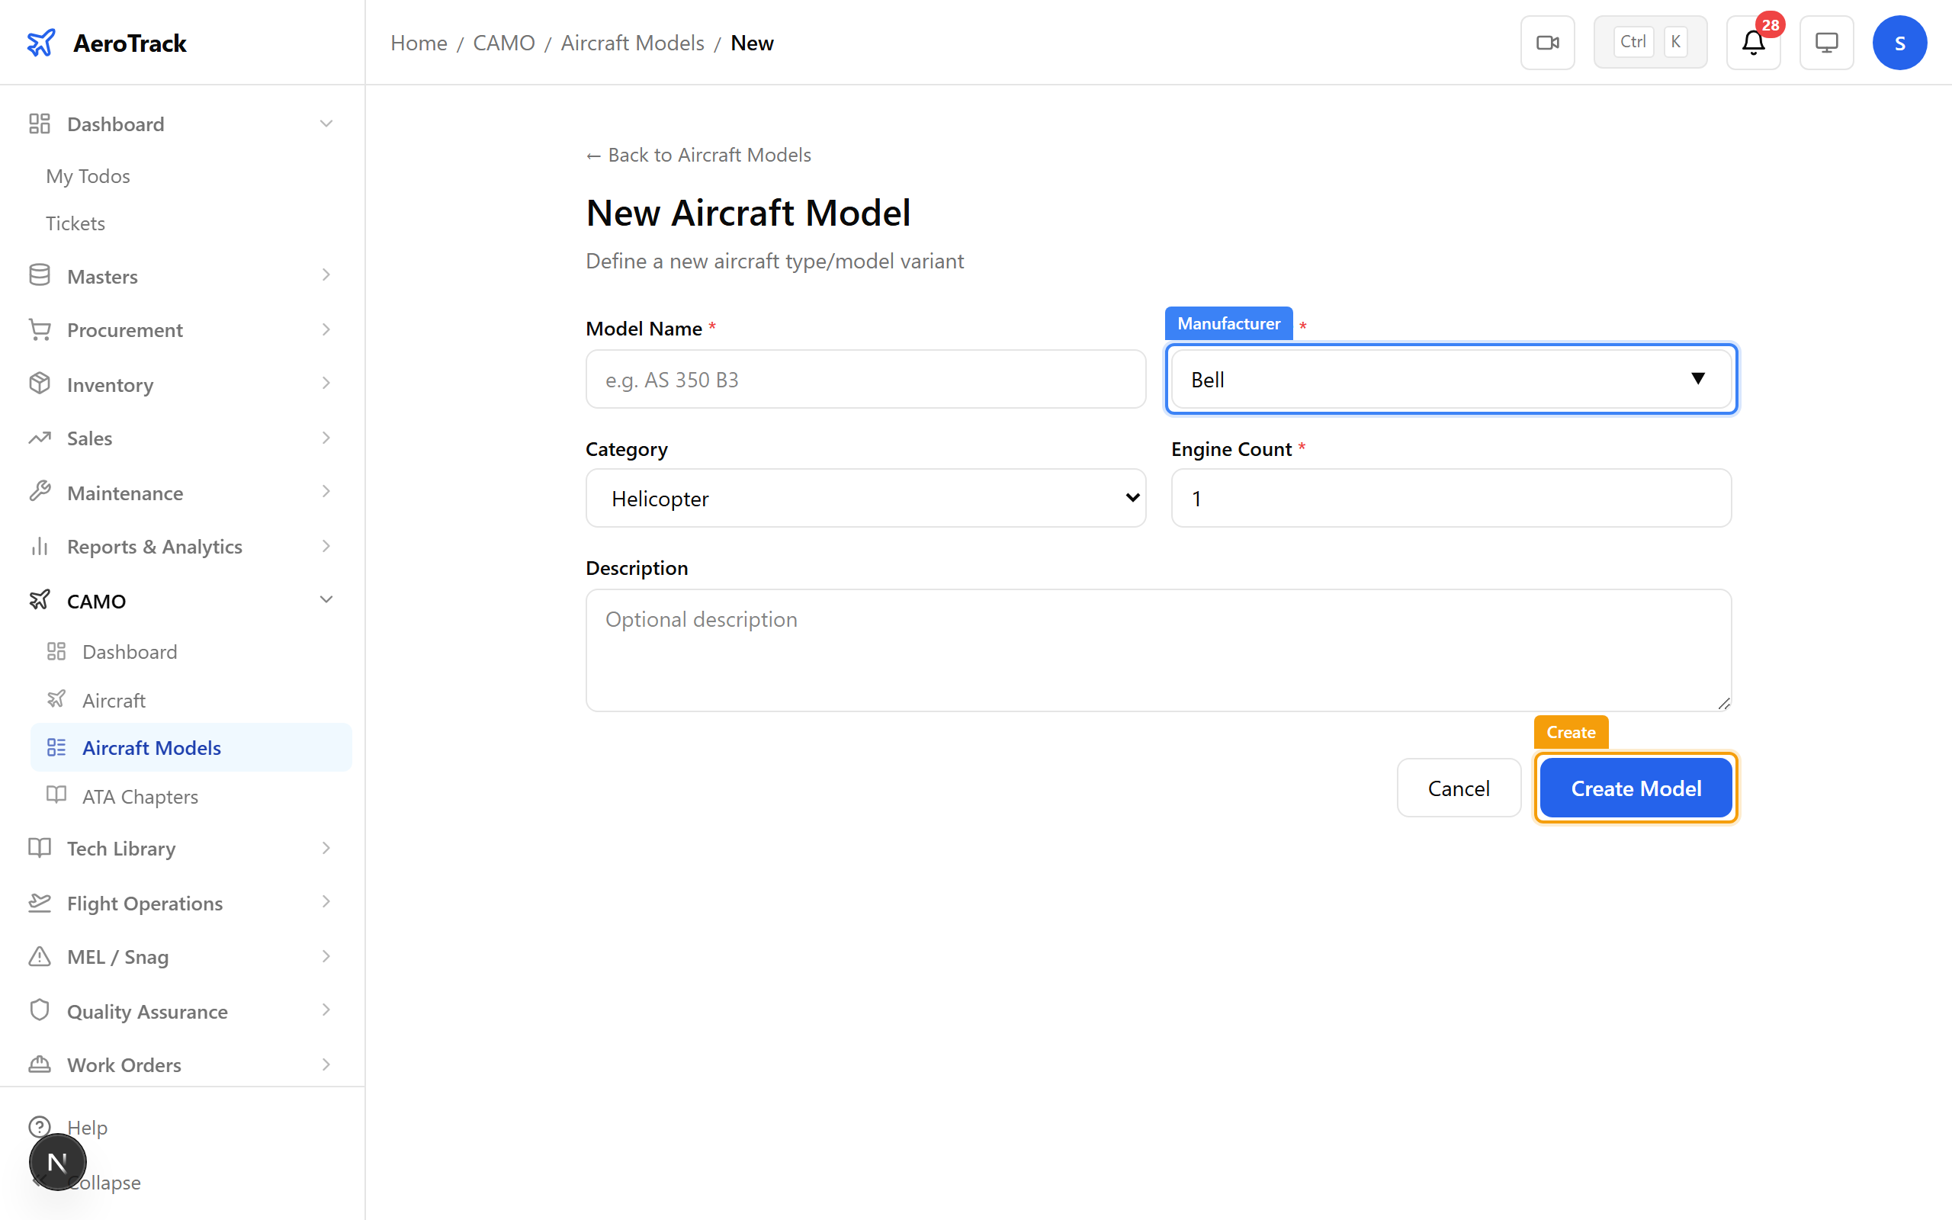Click the AeroTrack plane logo
This screenshot has height=1220, width=1952.
click(41, 42)
